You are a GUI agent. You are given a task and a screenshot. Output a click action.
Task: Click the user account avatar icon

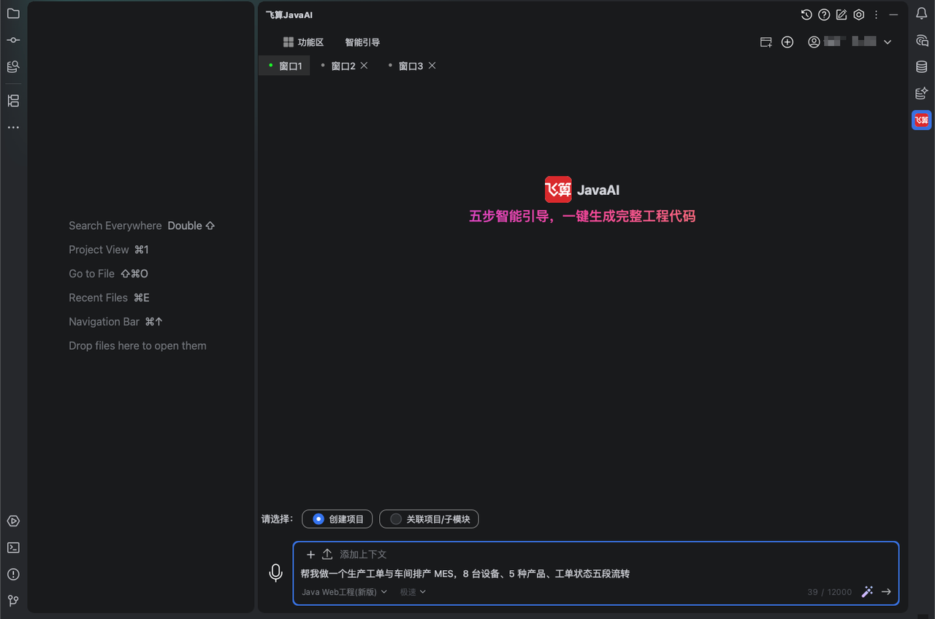coord(814,42)
